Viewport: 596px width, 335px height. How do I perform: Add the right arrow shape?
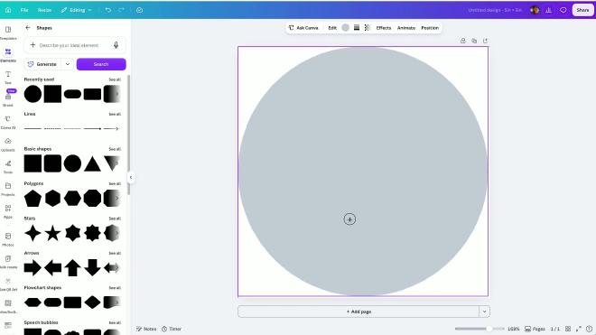33,267
